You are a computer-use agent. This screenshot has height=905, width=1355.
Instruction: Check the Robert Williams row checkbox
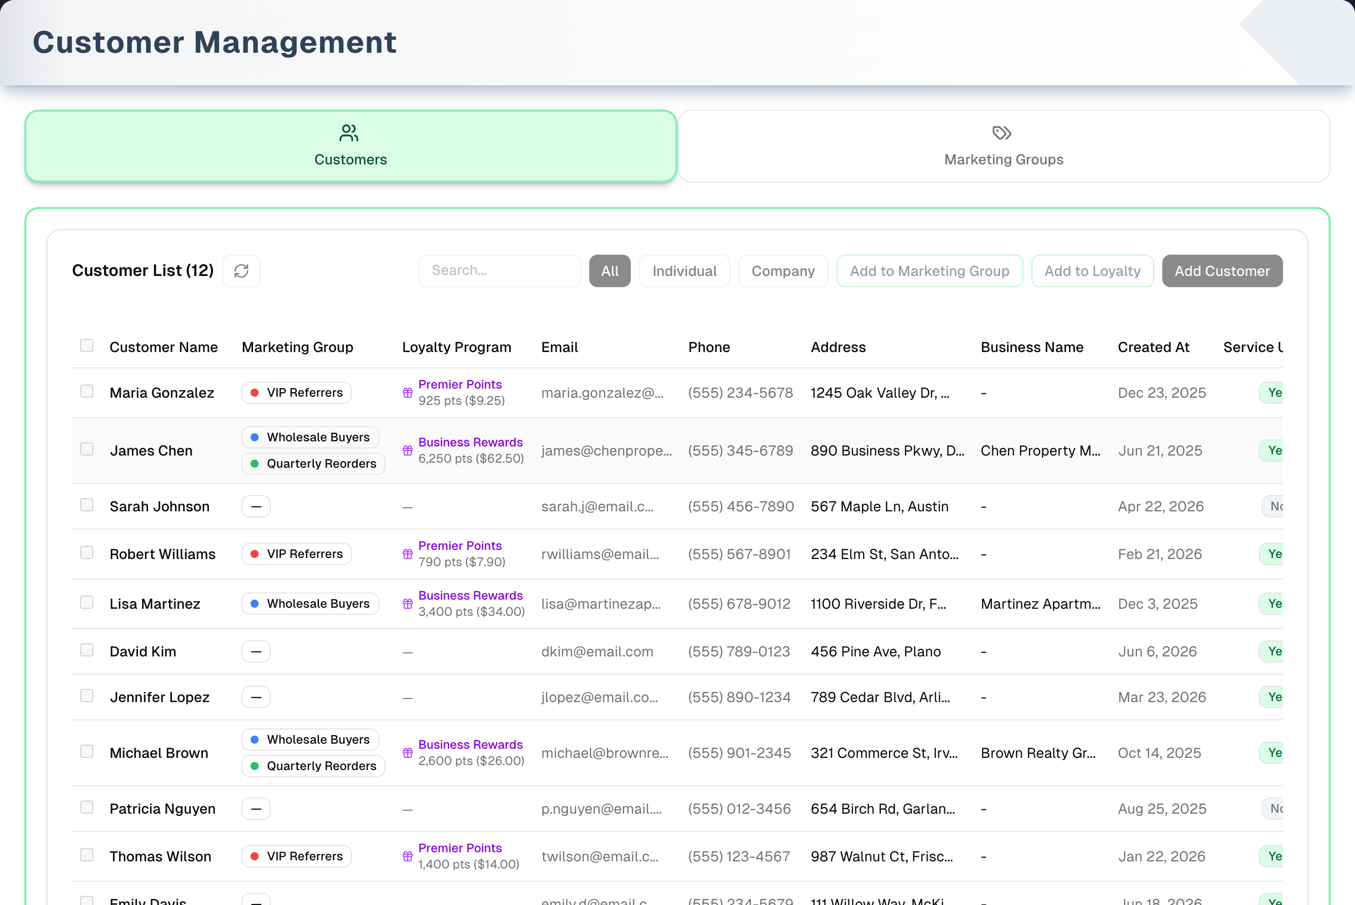pos(87,553)
